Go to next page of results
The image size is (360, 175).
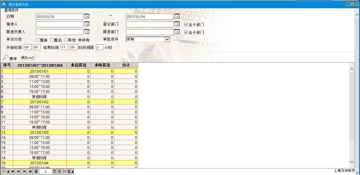[x=24, y=171]
